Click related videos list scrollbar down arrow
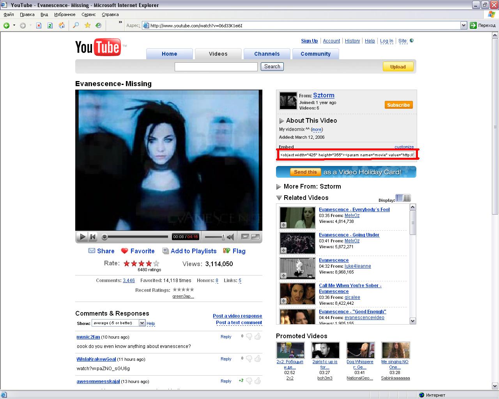 (x=413, y=321)
